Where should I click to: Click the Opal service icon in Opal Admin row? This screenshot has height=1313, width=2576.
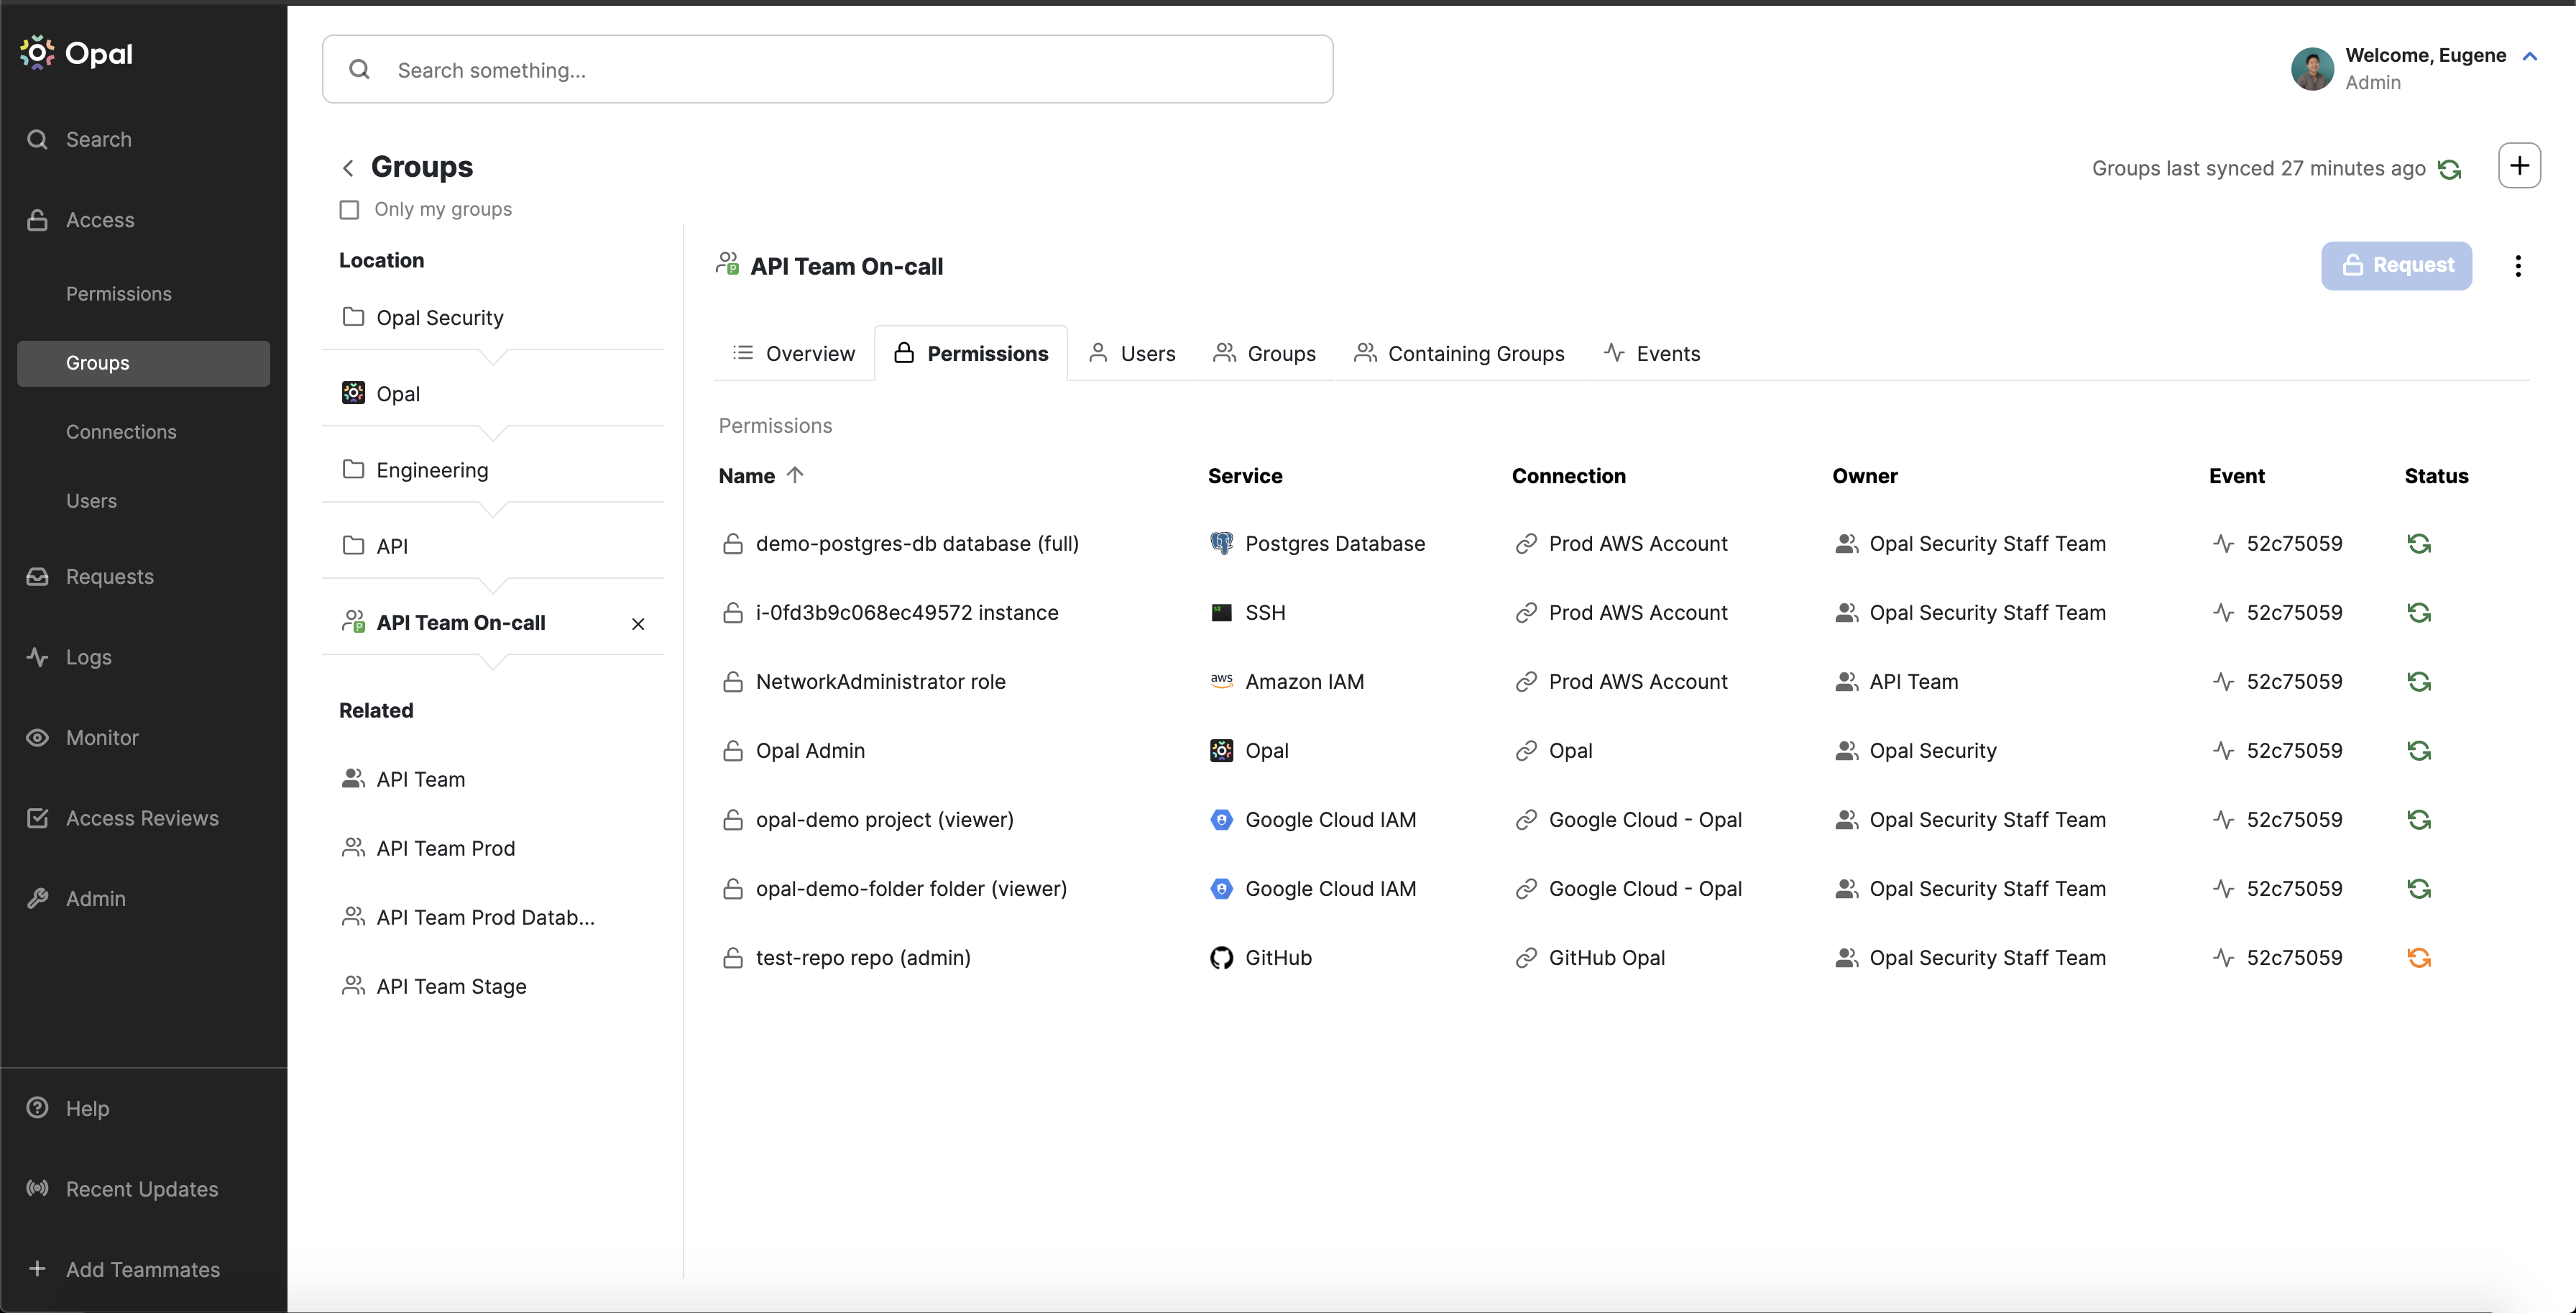tap(1221, 751)
